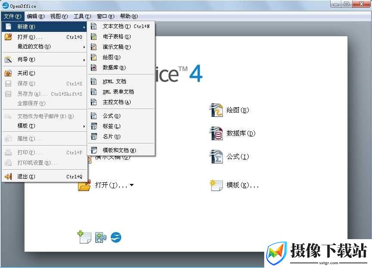Click the XML form document icon
The image size is (372, 268).
(94, 92)
